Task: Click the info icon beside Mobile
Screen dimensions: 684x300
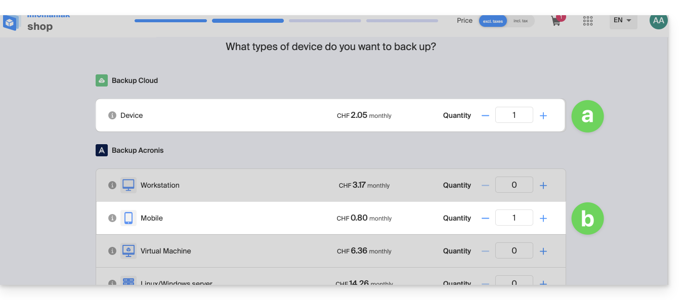Action: coord(112,218)
